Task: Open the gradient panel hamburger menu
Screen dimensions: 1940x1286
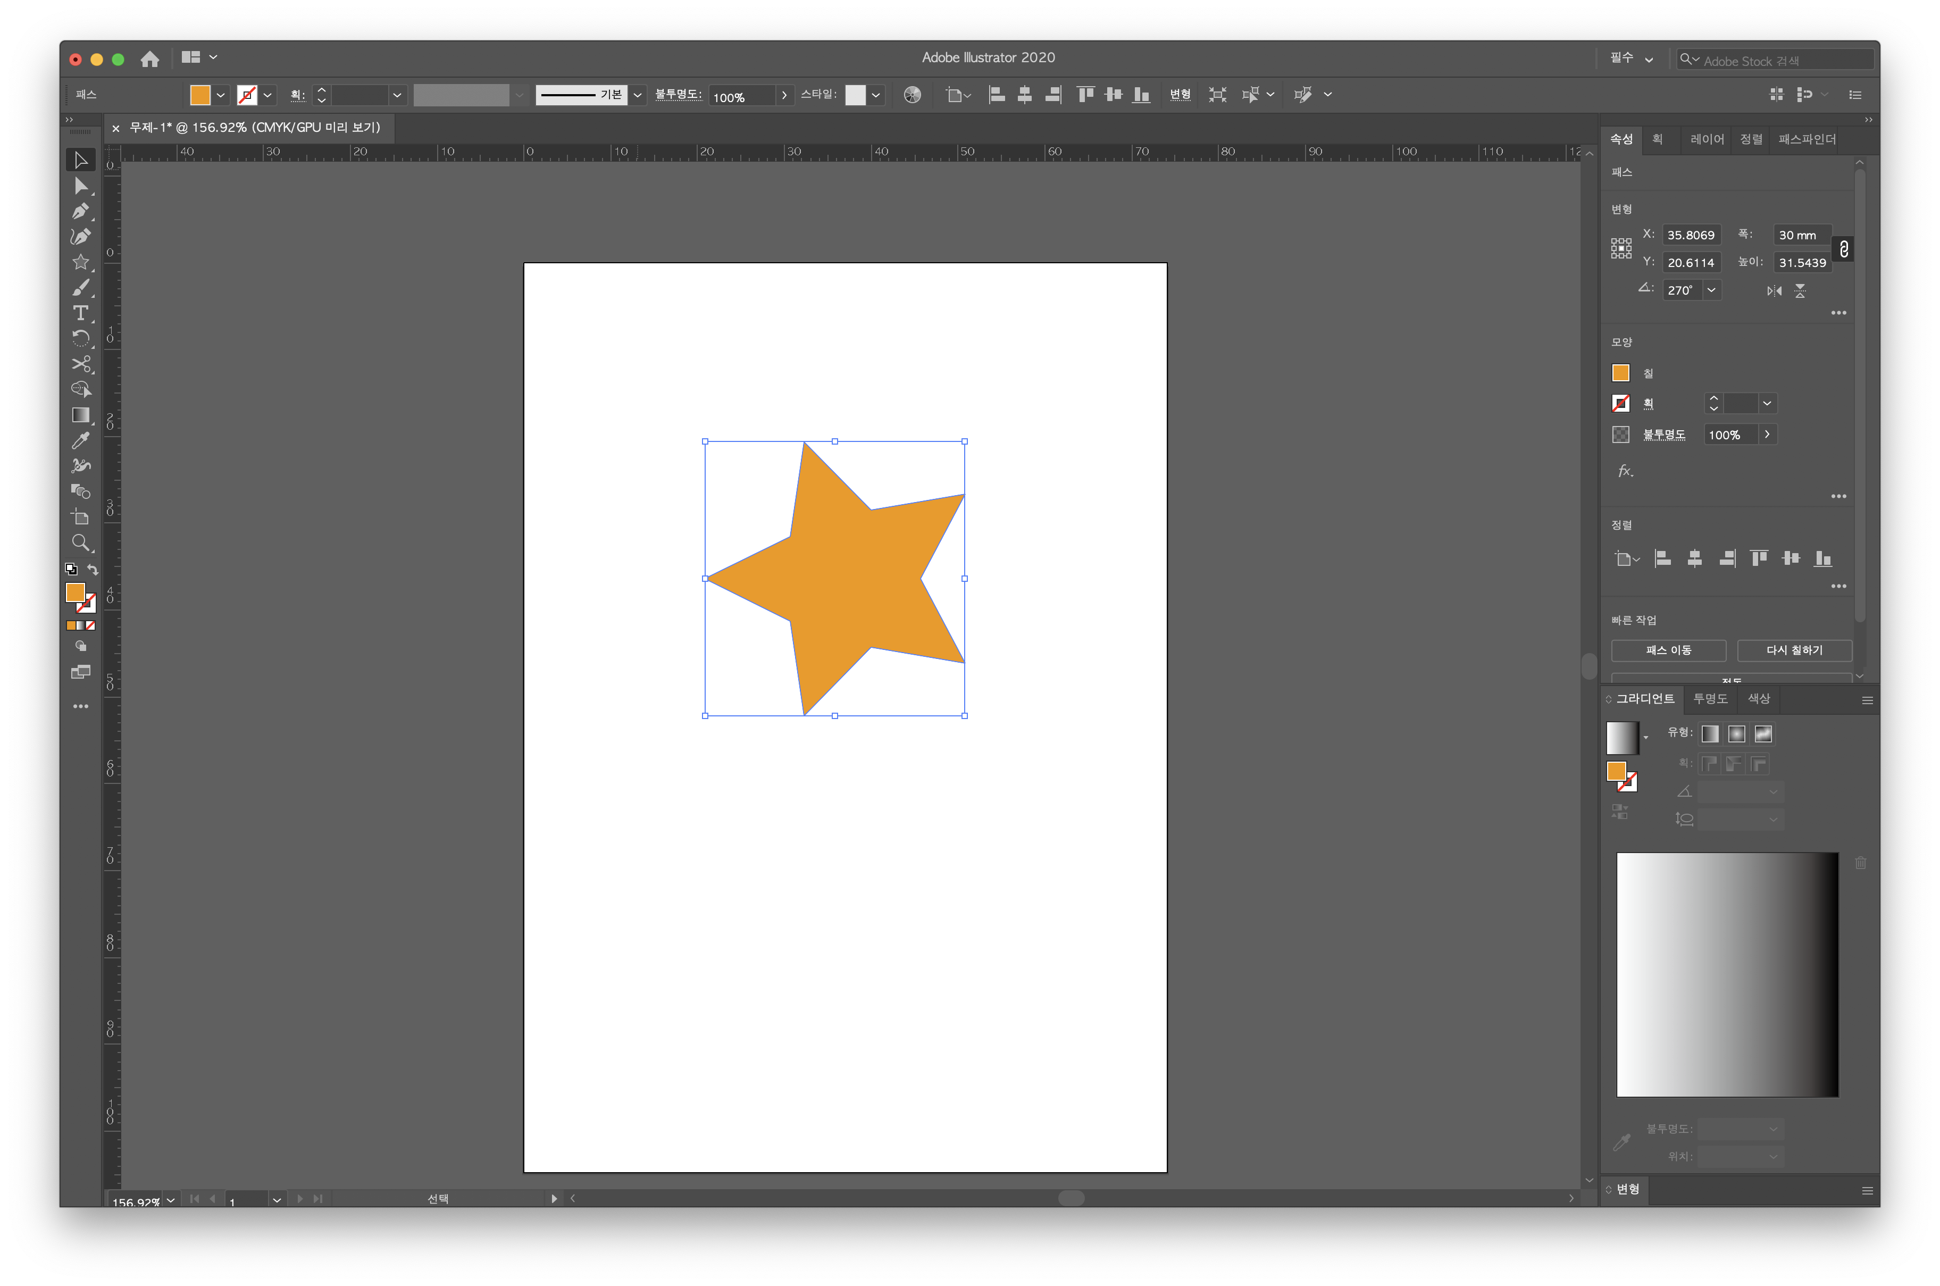Action: pyautogui.click(x=1867, y=700)
